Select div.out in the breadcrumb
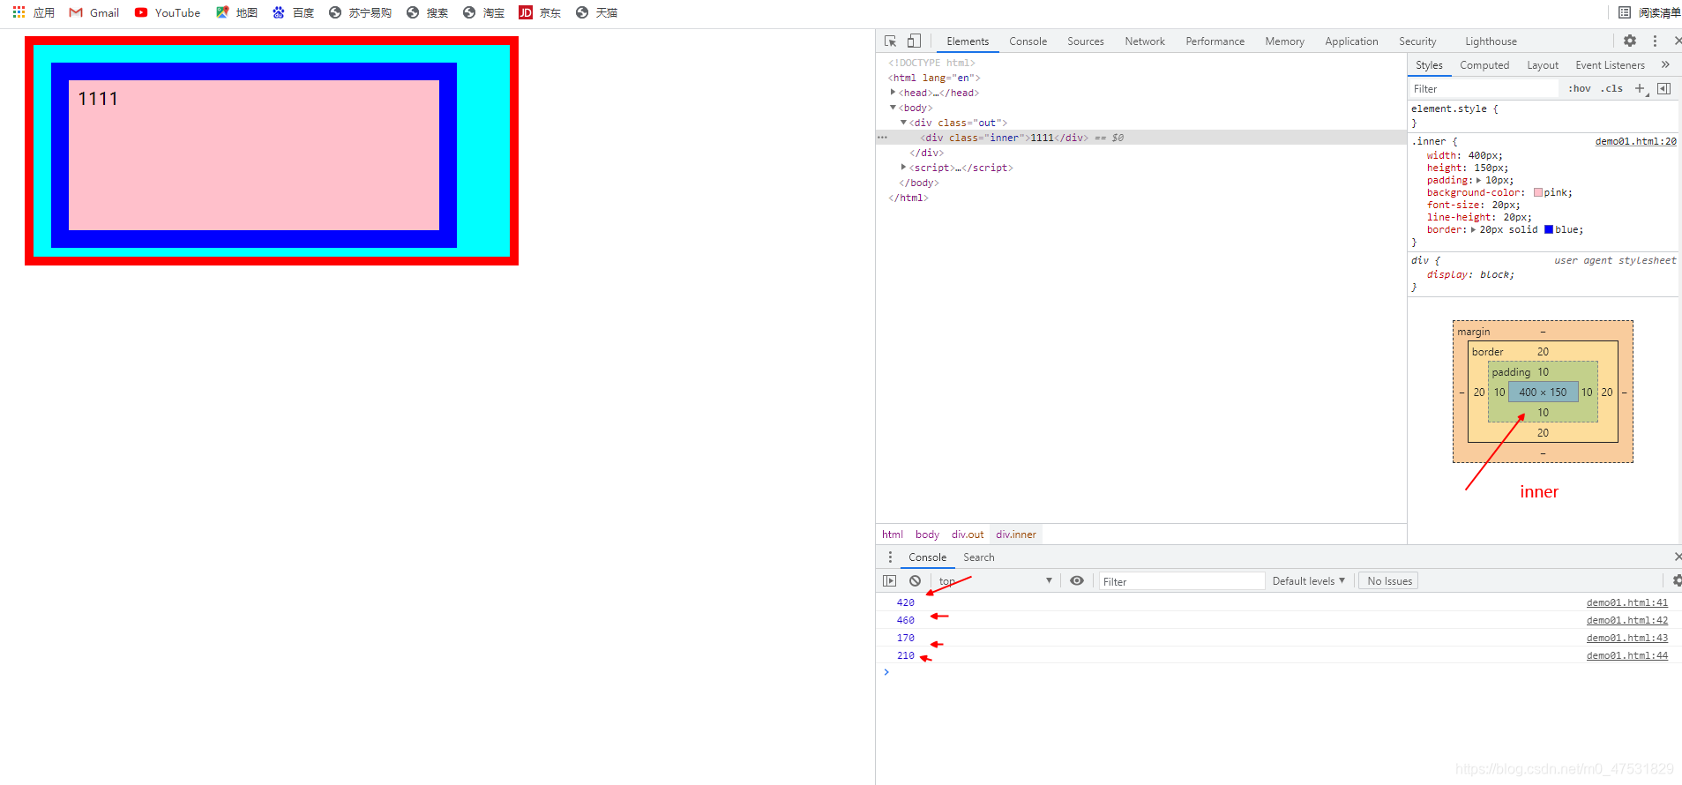Screen dimensions: 1682x785 click(x=967, y=535)
